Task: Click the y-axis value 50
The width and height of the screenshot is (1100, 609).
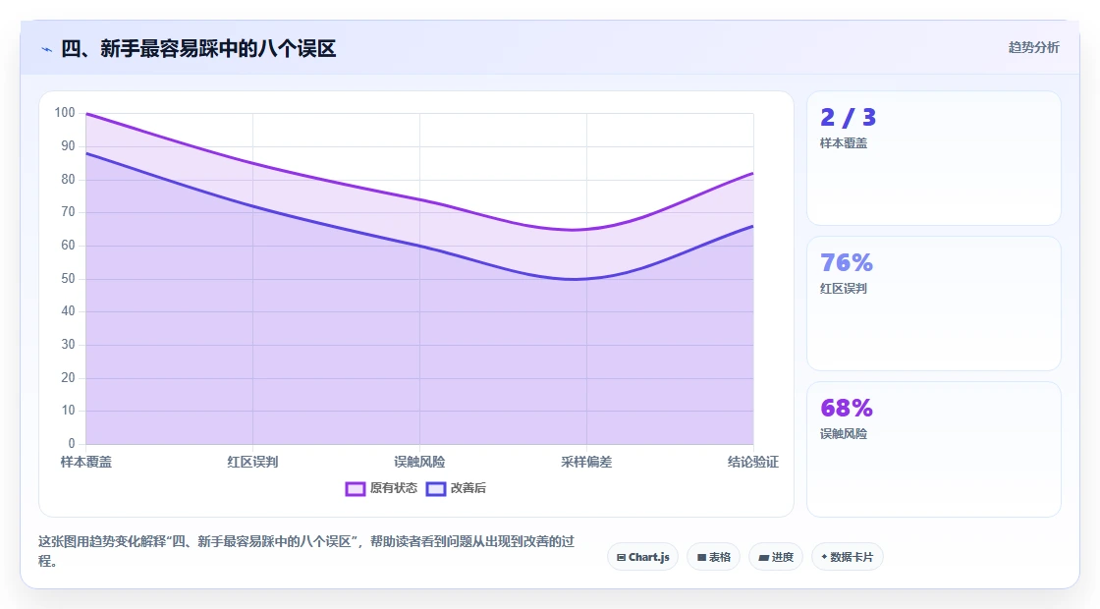Action: point(68,279)
